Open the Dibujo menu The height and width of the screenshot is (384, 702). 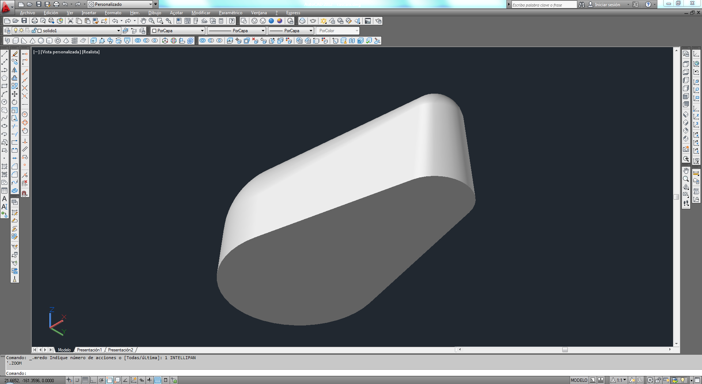[155, 13]
